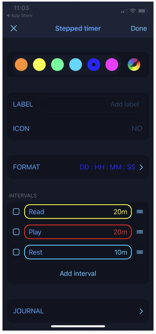Go back to App Store via status bar
This screenshot has height=334, width=156.
(19, 15)
